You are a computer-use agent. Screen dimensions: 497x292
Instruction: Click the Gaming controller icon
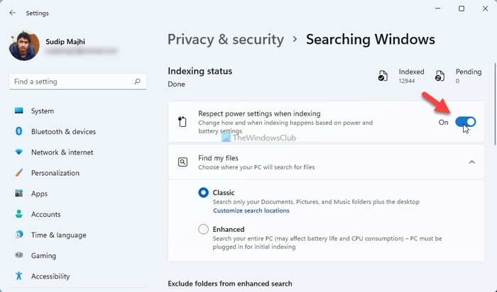click(x=18, y=256)
